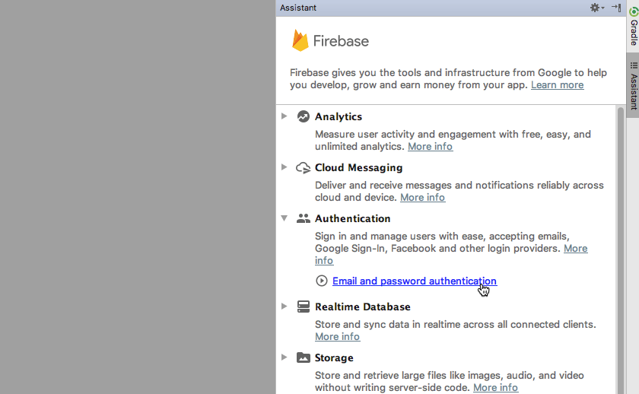Click the play circle icon beside Email authentication
This screenshot has height=394, width=639.
pyautogui.click(x=322, y=281)
